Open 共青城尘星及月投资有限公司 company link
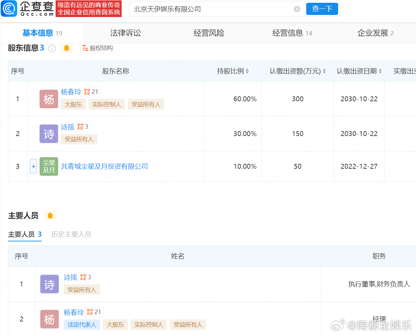 pyautogui.click(x=104, y=166)
